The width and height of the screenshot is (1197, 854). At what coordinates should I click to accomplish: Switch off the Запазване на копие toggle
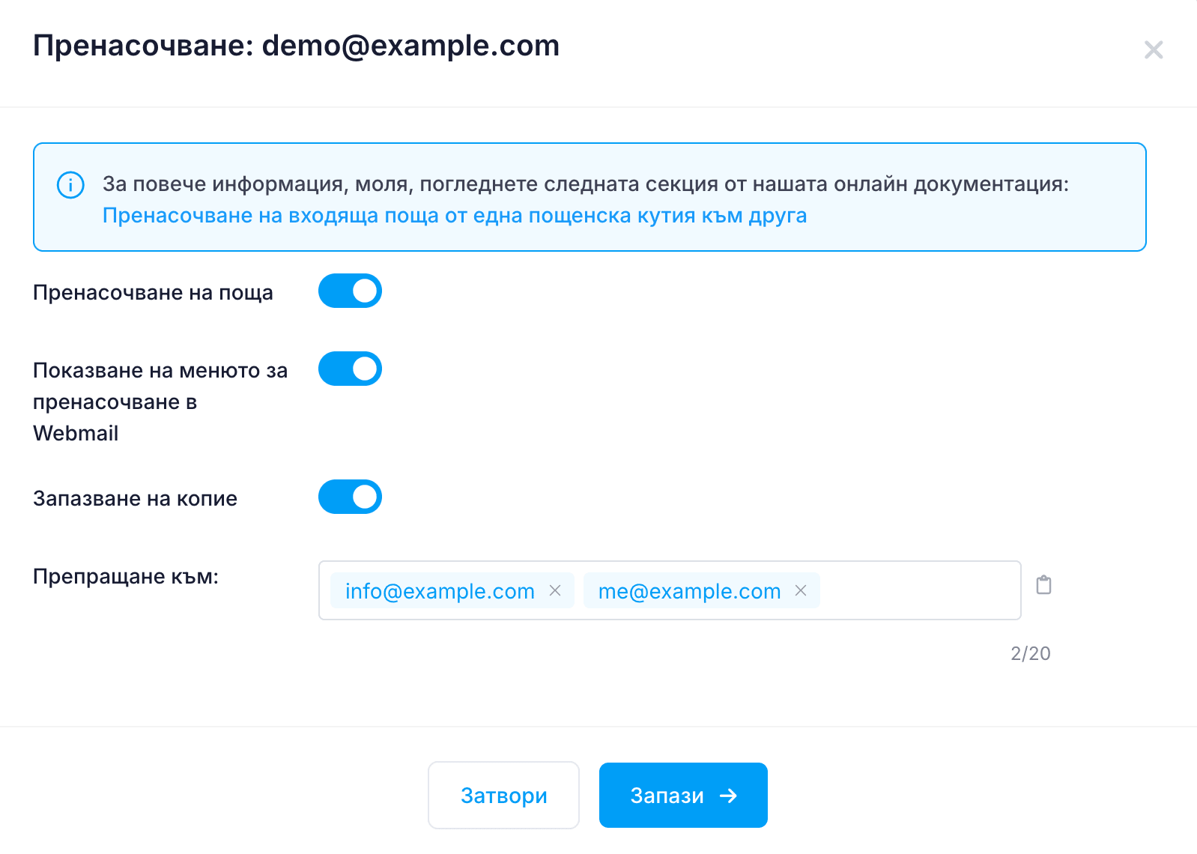pyautogui.click(x=350, y=497)
